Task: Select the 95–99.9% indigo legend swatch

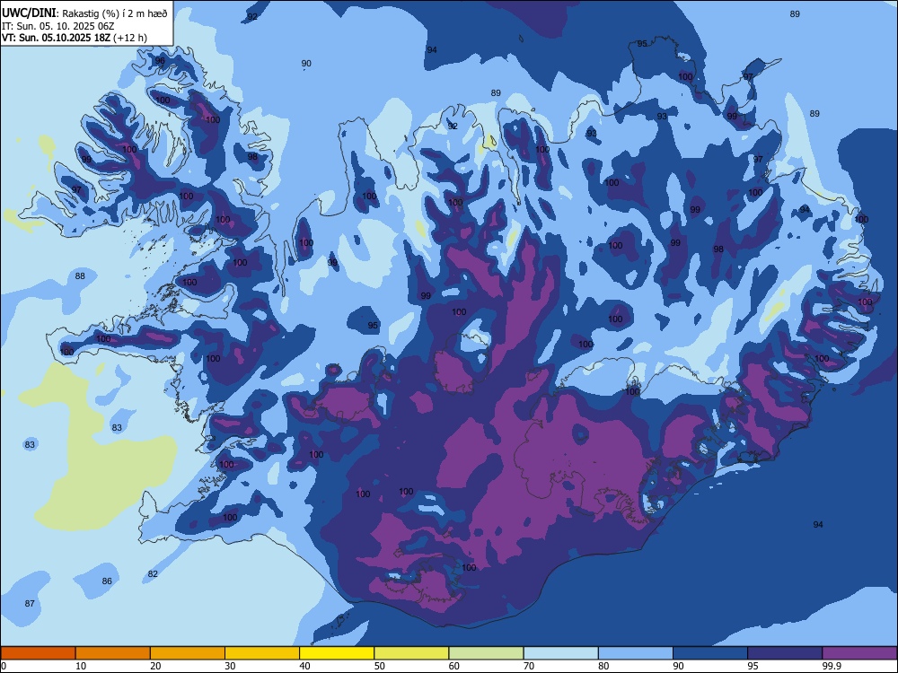Action: click(x=785, y=653)
